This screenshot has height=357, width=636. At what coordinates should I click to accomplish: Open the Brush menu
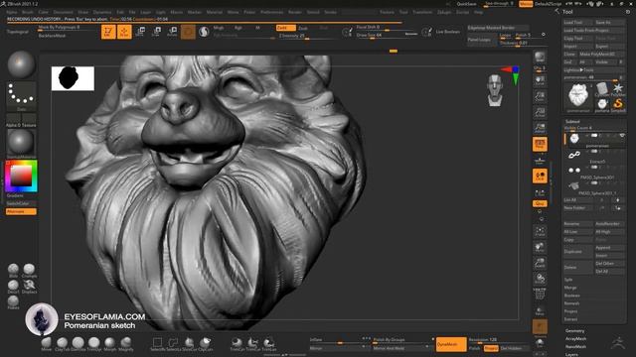pyautogui.click(x=28, y=12)
